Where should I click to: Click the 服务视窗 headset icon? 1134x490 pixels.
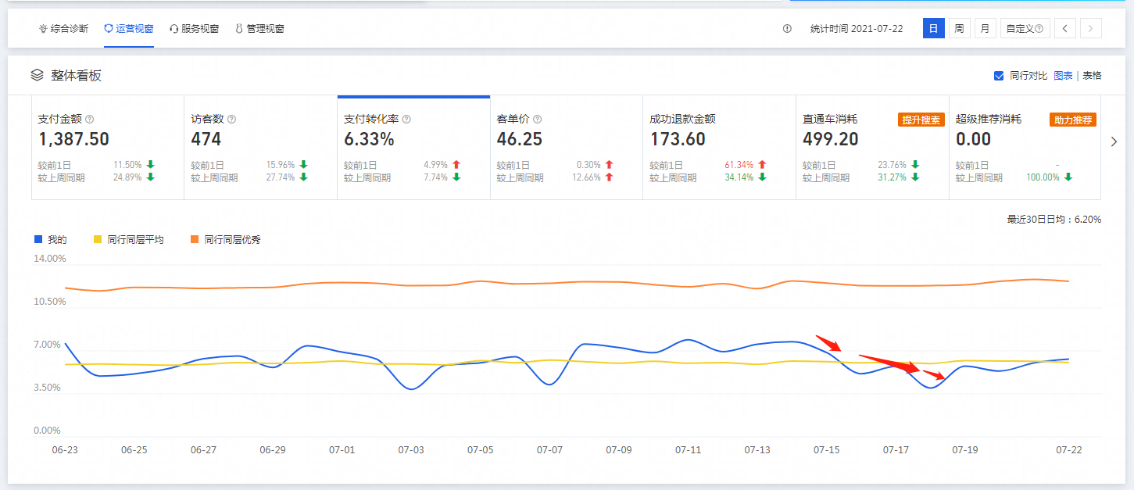[x=173, y=29]
